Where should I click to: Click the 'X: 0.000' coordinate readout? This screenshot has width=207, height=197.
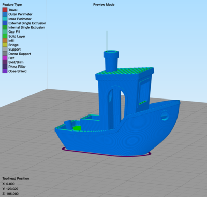9,184
